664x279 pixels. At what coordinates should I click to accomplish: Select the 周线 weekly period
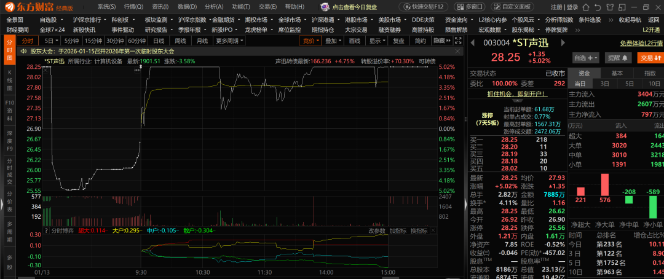180,41
